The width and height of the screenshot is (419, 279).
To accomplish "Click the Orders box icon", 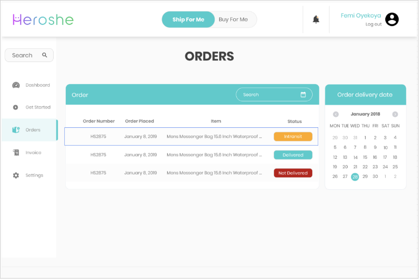I will (x=15, y=130).
